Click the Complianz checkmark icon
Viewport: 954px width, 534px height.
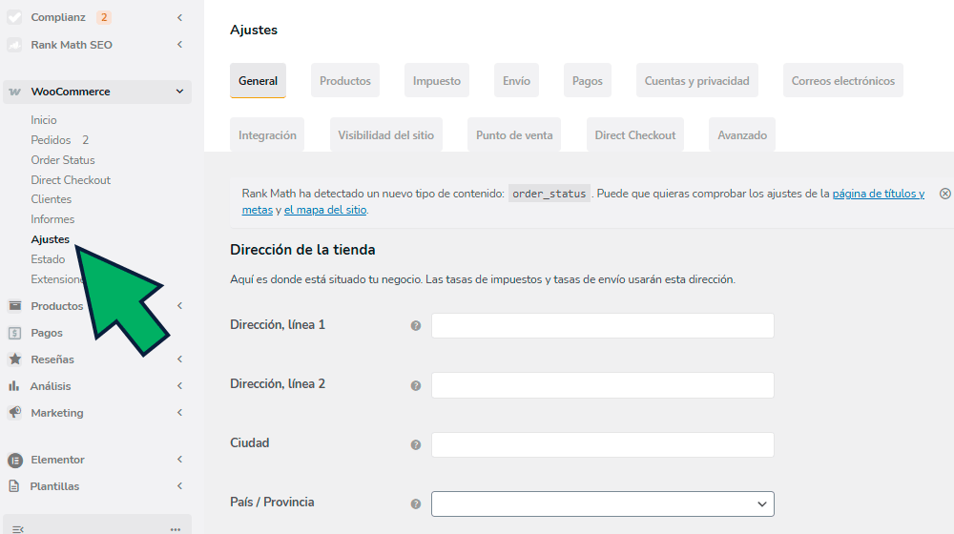click(x=14, y=17)
